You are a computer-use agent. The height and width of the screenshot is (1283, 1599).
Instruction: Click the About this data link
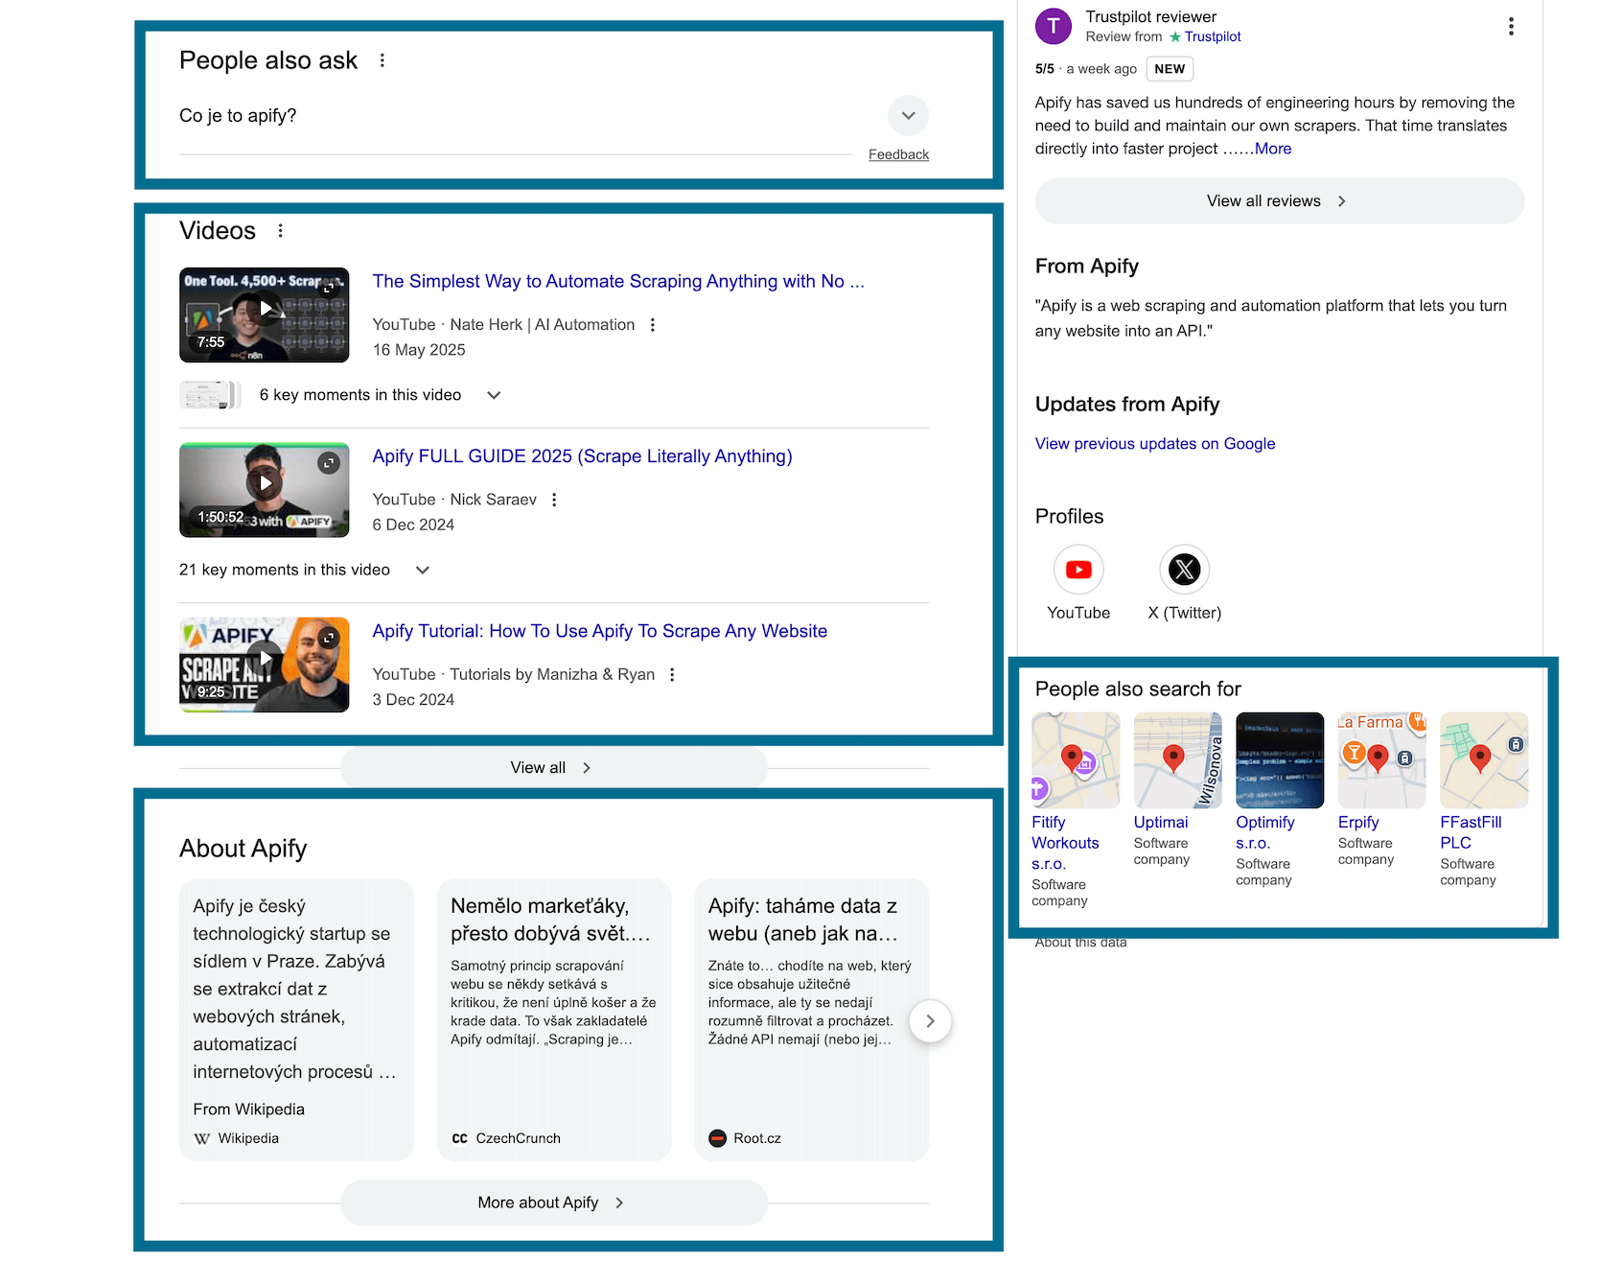pyautogui.click(x=1080, y=943)
